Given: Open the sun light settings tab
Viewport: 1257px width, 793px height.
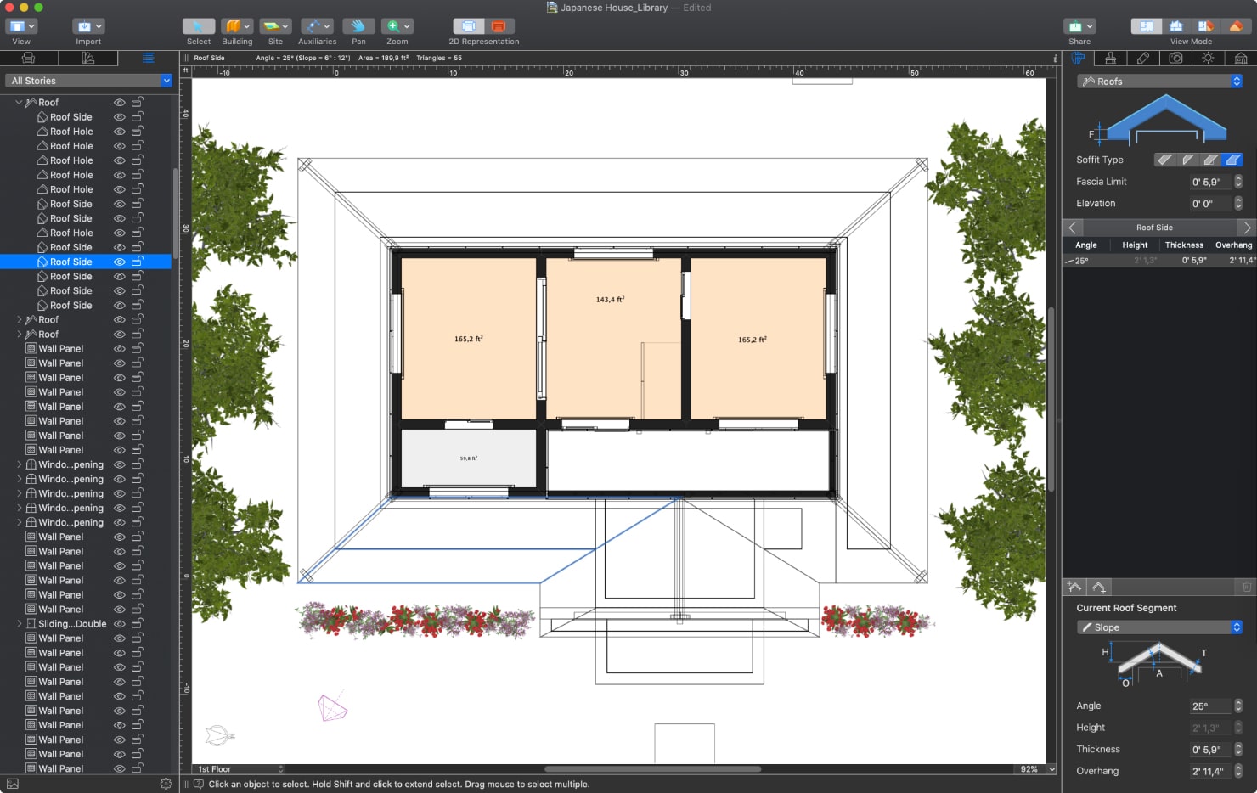Looking at the screenshot, I should pyautogui.click(x=1208, y=58).
